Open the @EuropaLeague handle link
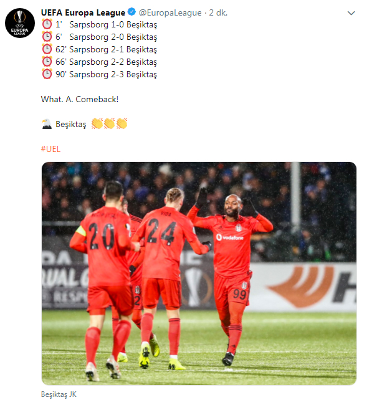Screen dimensions: 377x405 (x=170, y=12)
